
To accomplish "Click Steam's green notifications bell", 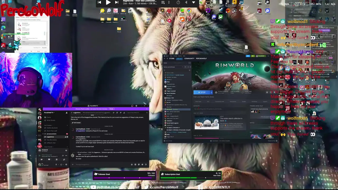I will tap(253, 56).
